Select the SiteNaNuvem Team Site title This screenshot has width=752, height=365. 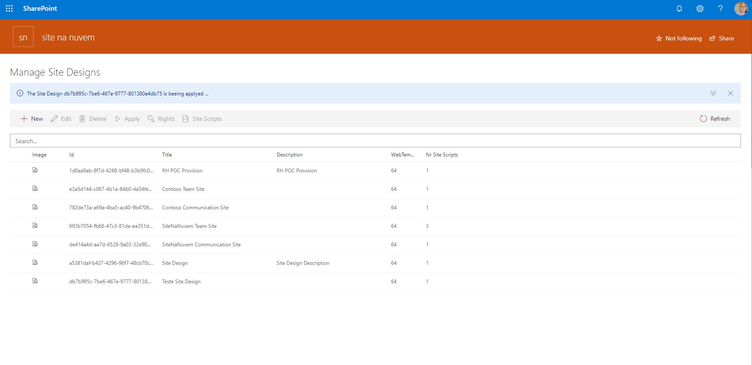click(189, 226)
